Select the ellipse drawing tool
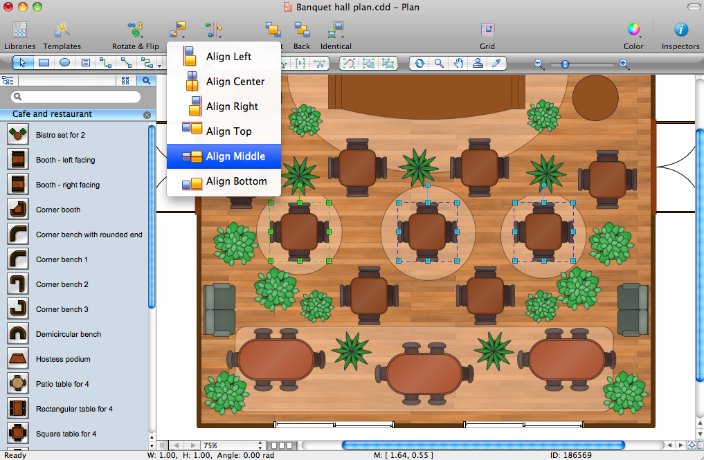Screen dimensions: 704x460 click(x=64, y=63)
